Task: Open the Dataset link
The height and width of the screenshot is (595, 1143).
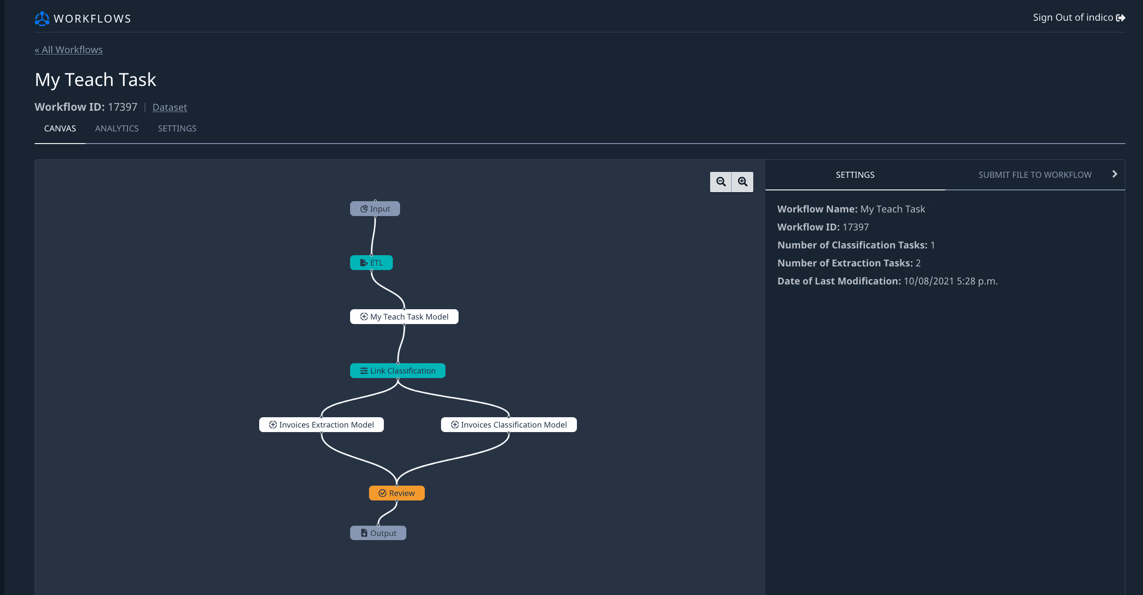Action: point(170,108)
